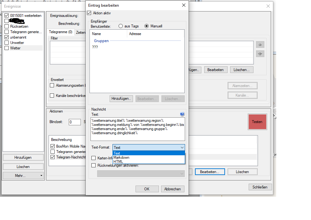Check the Wetter event checkbox
This screenshot has width=311, height=220.
point(7,48)
